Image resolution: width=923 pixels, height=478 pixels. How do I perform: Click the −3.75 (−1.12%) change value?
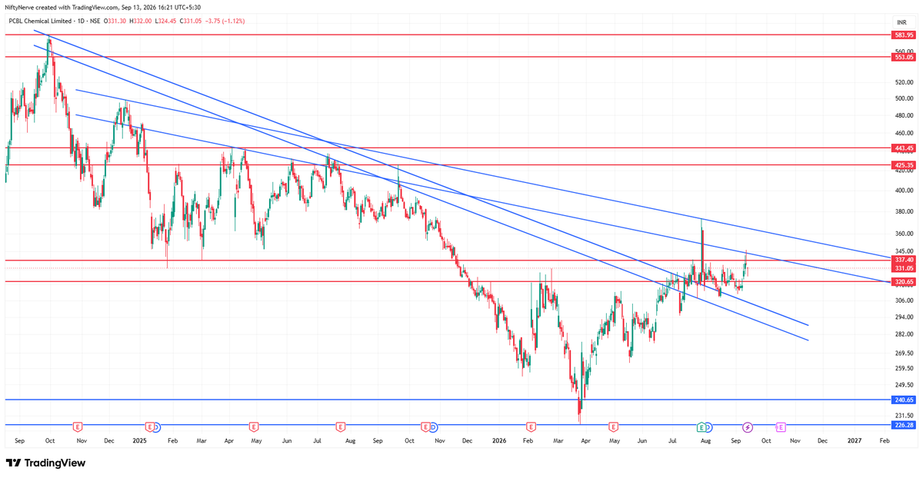(x=225, y=22)
